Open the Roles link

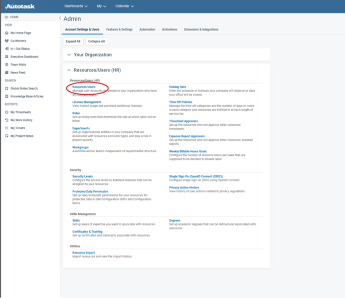click(x=76, y=113)
